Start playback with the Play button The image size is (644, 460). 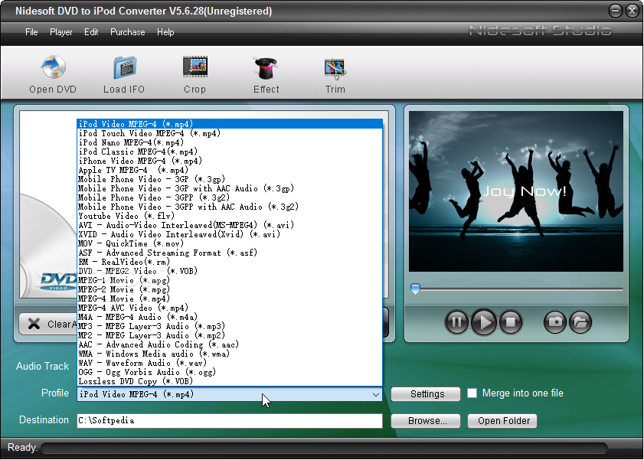(x=484, y=321)
